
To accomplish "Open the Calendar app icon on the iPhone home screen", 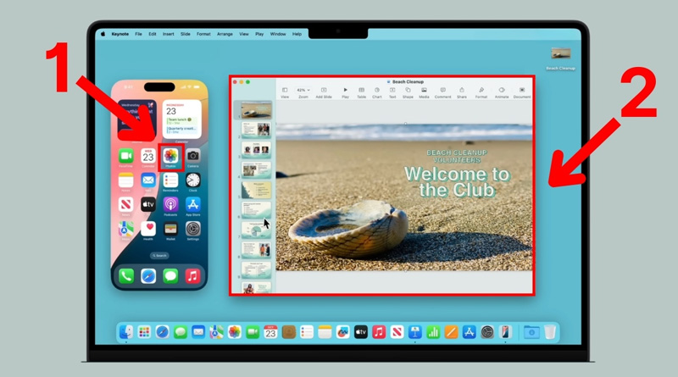I will (148, 156).
